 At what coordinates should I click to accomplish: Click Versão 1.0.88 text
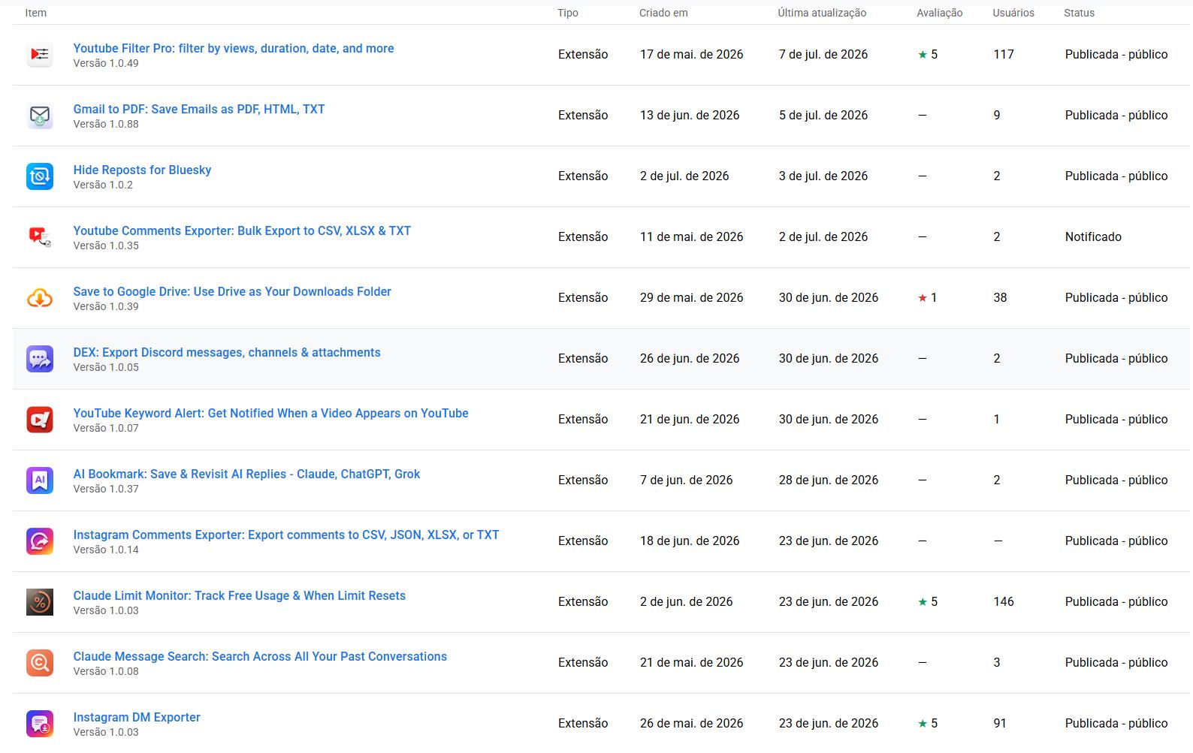(x=106, y=124)
